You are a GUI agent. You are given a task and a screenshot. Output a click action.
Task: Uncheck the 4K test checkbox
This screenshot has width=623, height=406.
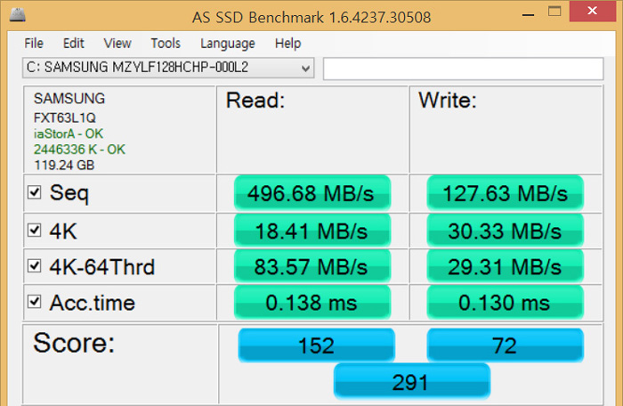point(34,230)
